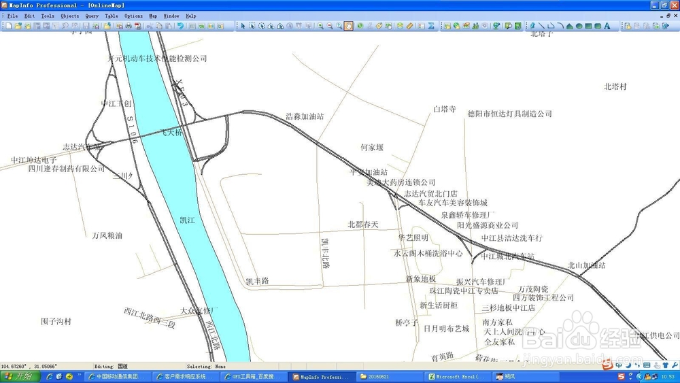Open the Options menu
This screenshot has height=383, width=680.
tap(133, 16)
